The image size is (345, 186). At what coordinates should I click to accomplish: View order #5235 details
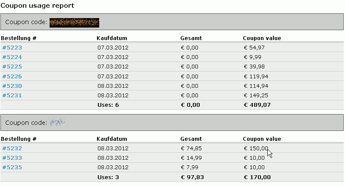(12, 167)
